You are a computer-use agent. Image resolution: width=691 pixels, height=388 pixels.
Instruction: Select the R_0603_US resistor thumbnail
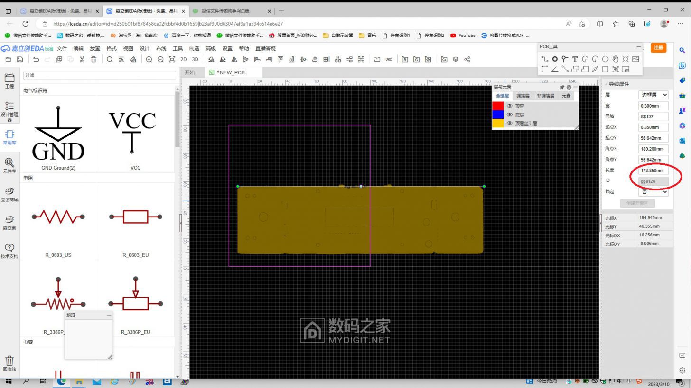(58, 221)
